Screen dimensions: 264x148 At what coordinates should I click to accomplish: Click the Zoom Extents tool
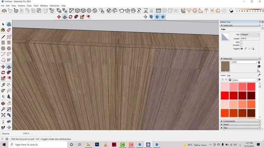click(x=3, y=115)
